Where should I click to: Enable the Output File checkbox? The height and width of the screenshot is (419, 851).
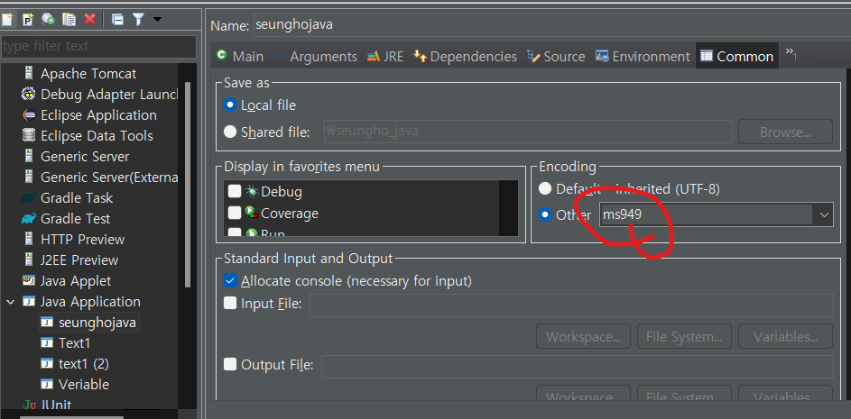230,364
